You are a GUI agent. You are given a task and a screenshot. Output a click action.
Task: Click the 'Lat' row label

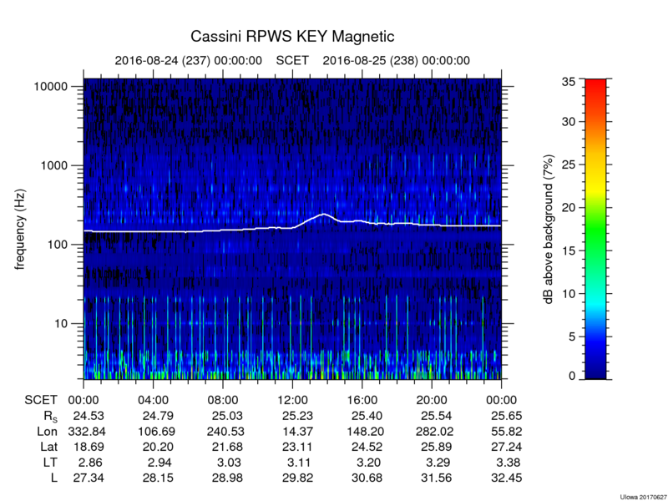click(x=49, y=447)
